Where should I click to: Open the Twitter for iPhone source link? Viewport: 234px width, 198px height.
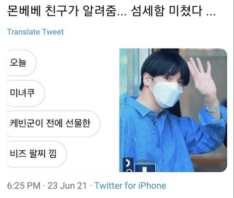130,185
